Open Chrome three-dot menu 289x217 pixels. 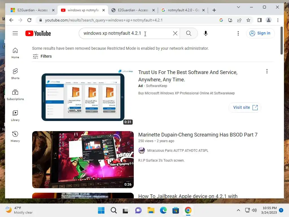point(278,20)
